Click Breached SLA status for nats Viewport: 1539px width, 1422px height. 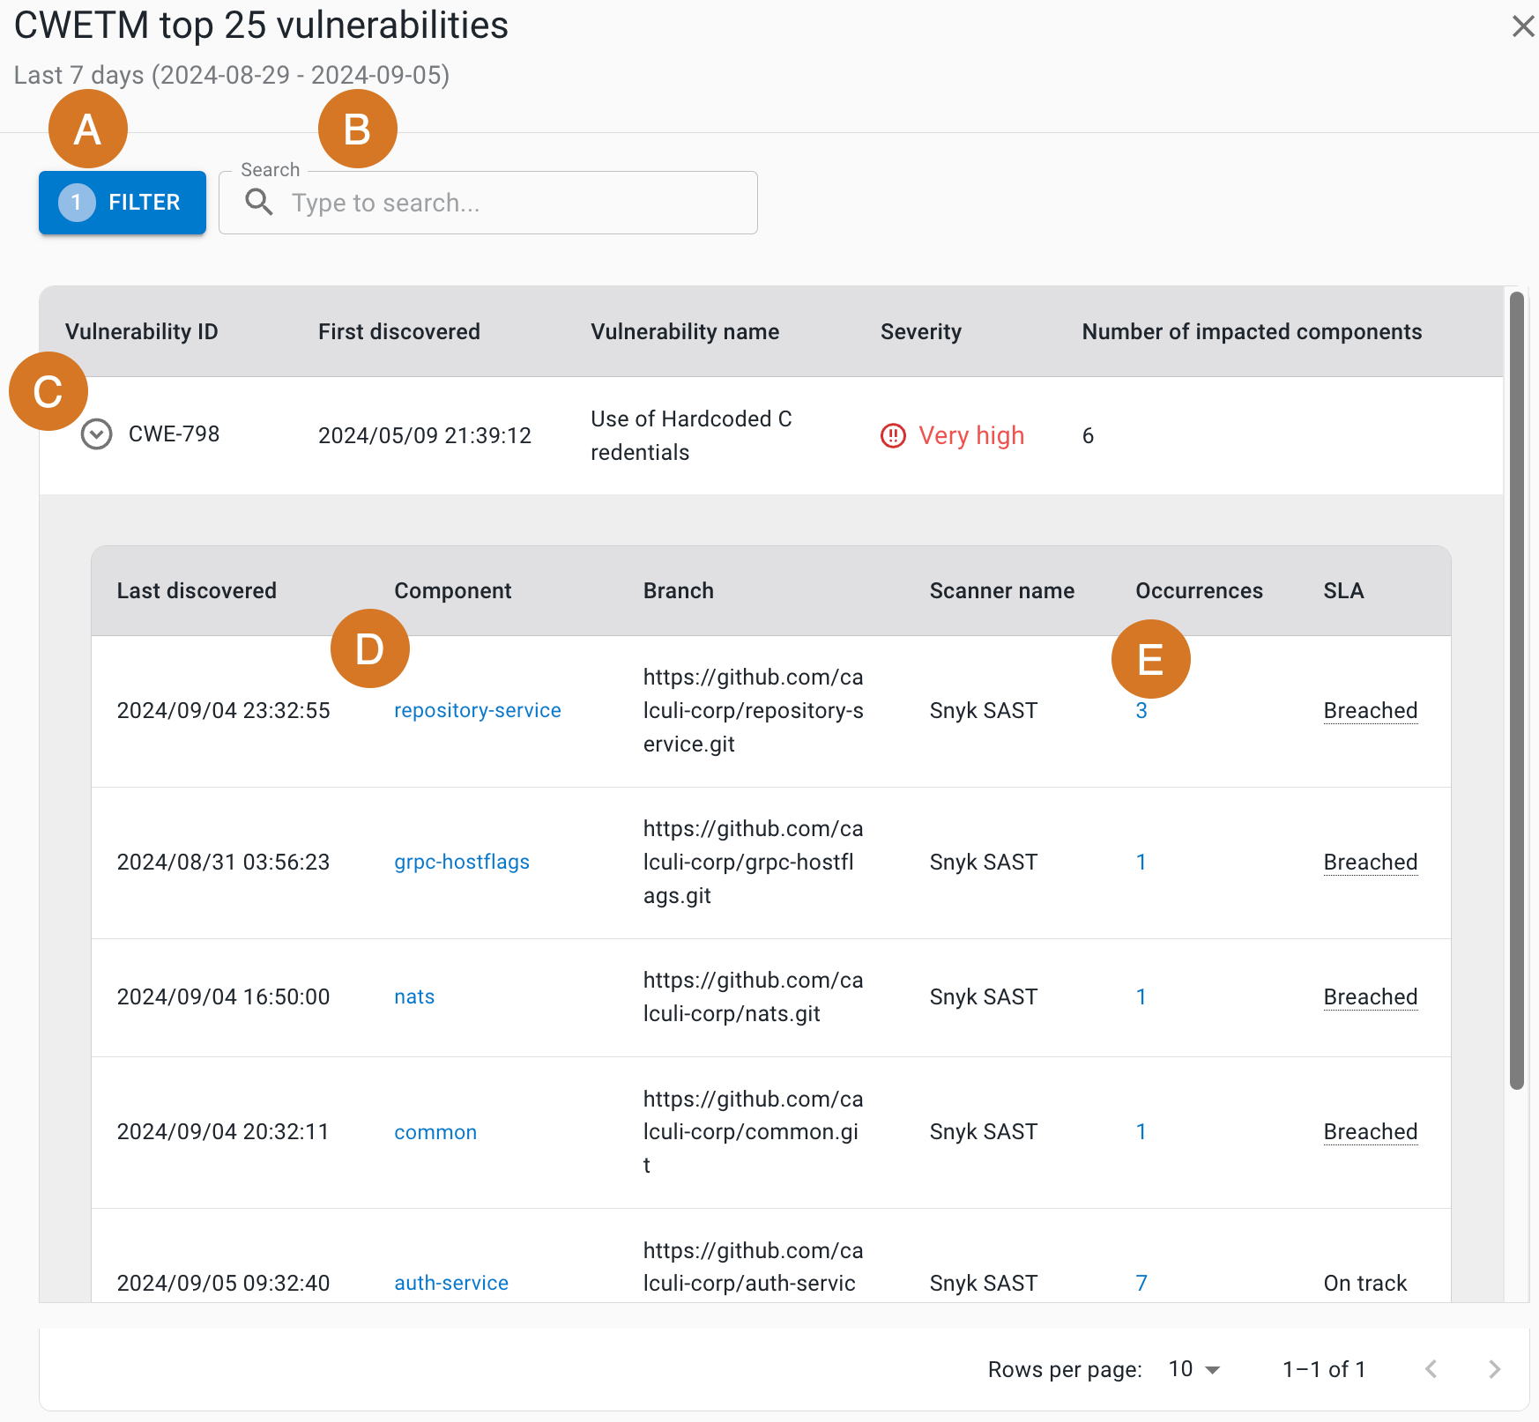(1370, 996)
